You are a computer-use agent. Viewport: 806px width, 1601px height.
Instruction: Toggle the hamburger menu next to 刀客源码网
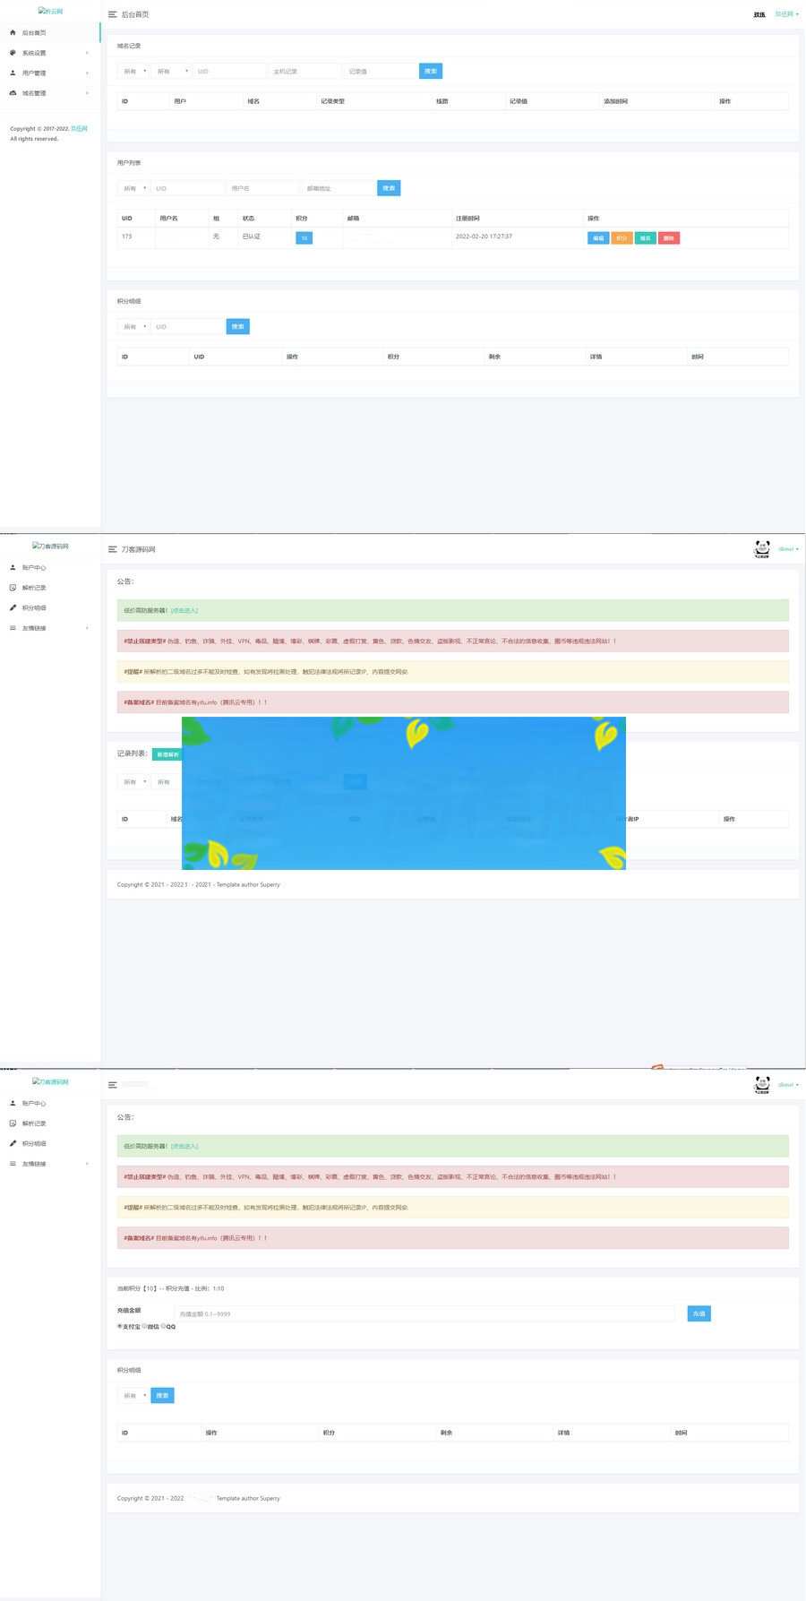coord(112,549)
